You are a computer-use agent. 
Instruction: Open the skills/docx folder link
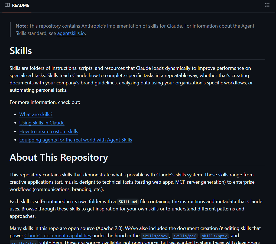(x=155, y=236)
